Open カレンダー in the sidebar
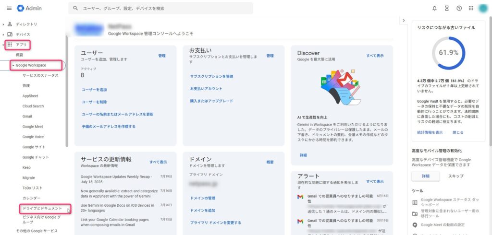The image size is (492, 235). tap(31, 199)
